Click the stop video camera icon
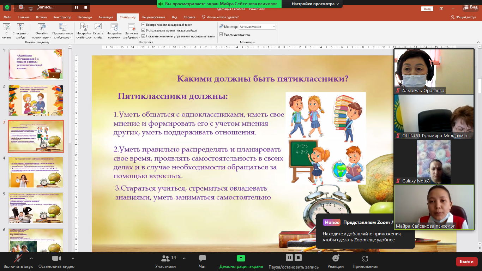The image size is (482, 271). point(56,258)
